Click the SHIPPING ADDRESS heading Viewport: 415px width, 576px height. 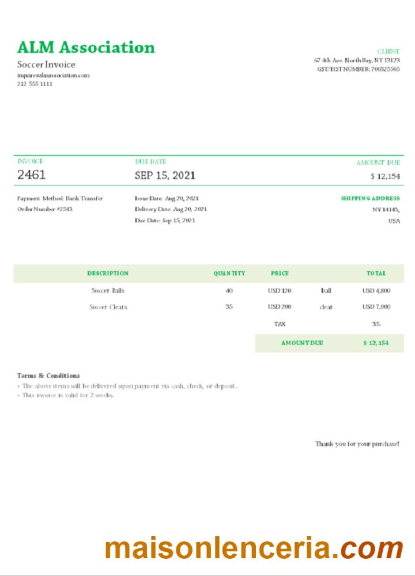(x=370, y=198)
